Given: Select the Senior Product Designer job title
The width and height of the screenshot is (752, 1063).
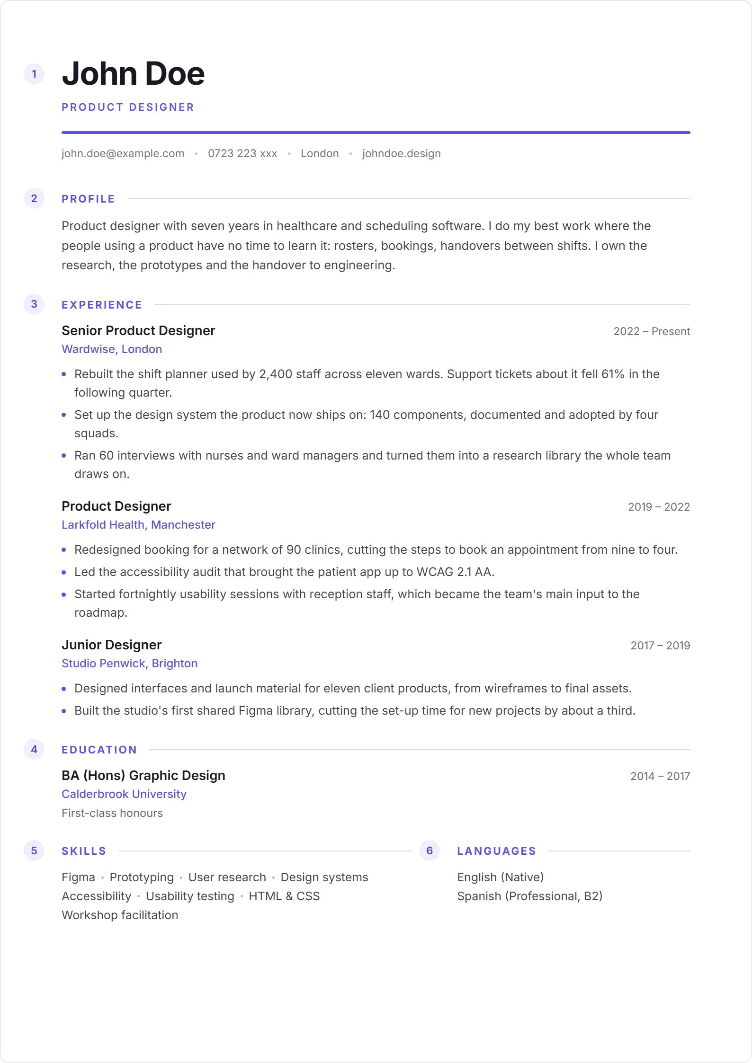Looking at the screenshot, I should [138, 330].
